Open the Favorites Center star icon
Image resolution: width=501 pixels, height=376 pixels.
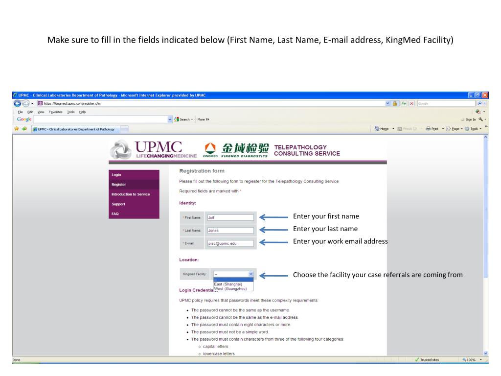coord(16,128)
